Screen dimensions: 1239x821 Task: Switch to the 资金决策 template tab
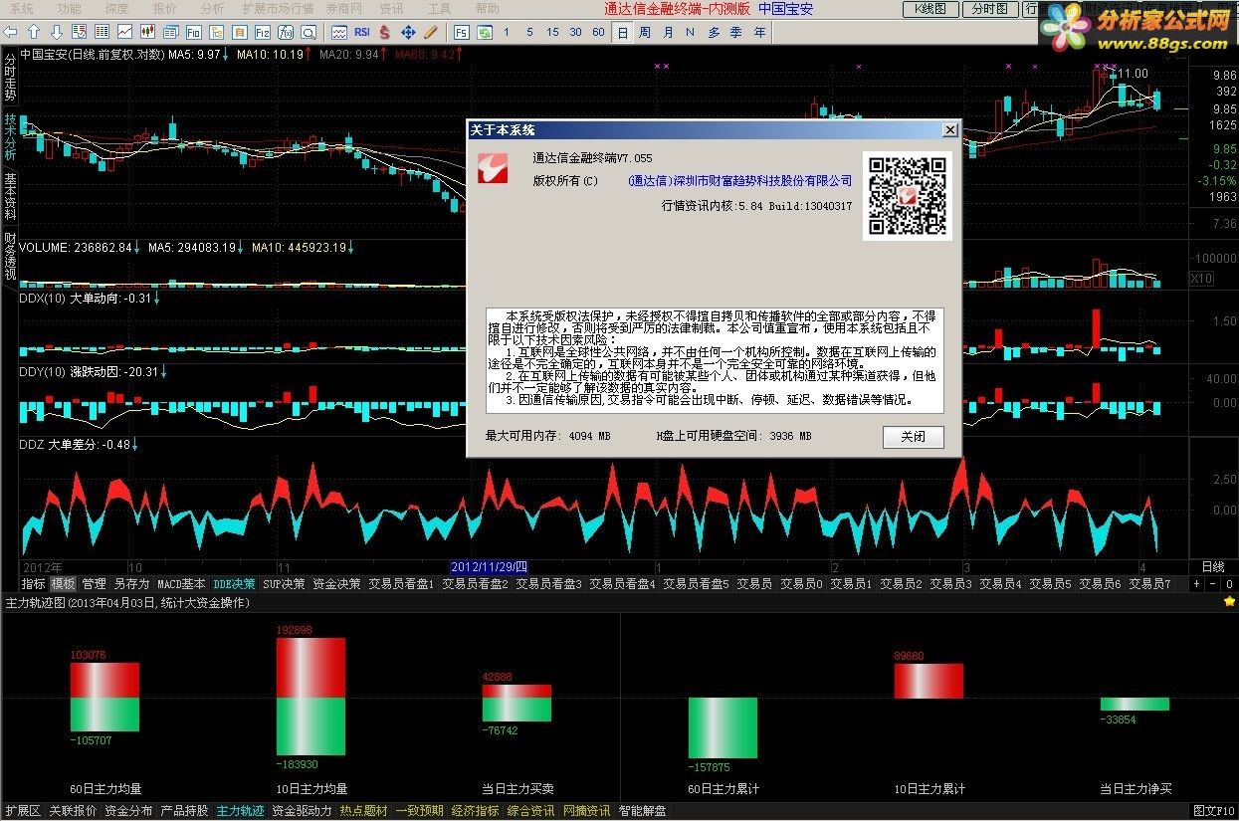click(x=337, y=584)
